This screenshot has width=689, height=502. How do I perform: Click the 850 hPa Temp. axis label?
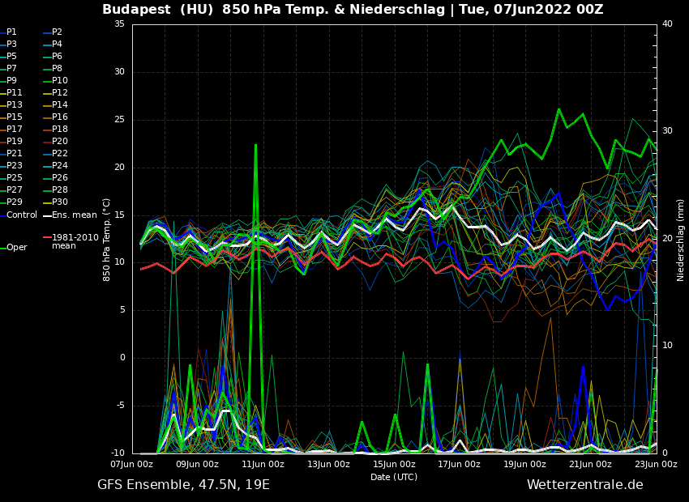pos(107,240)
